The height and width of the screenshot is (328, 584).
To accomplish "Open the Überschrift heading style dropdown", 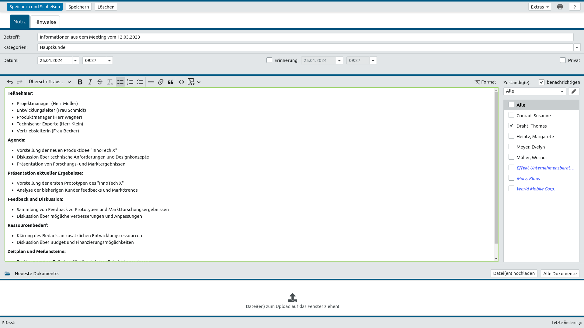I will pos(50,82).
